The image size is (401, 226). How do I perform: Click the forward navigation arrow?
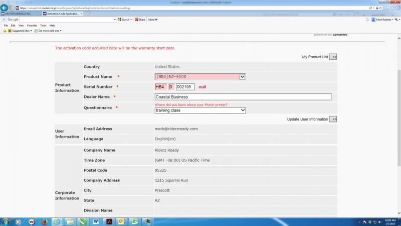coord(11,8)
